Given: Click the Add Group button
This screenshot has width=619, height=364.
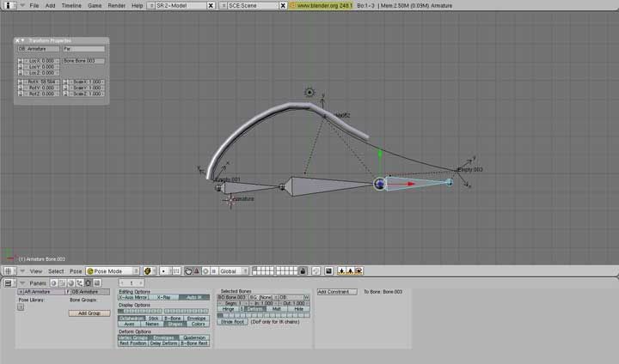Looking at the screenshot, I should click(83, 313).
